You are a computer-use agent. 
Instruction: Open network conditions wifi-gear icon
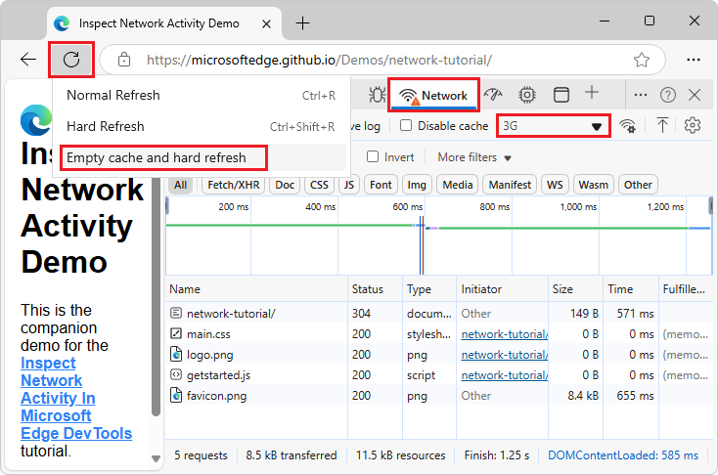pyautogui.click(x=628, y=125)
